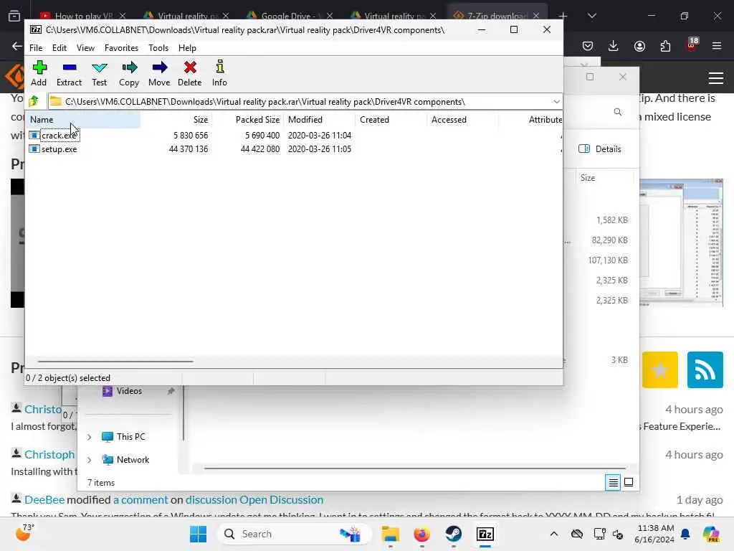
Task: Click the Extract toolbar icon
Action: (x=70, y=73)
